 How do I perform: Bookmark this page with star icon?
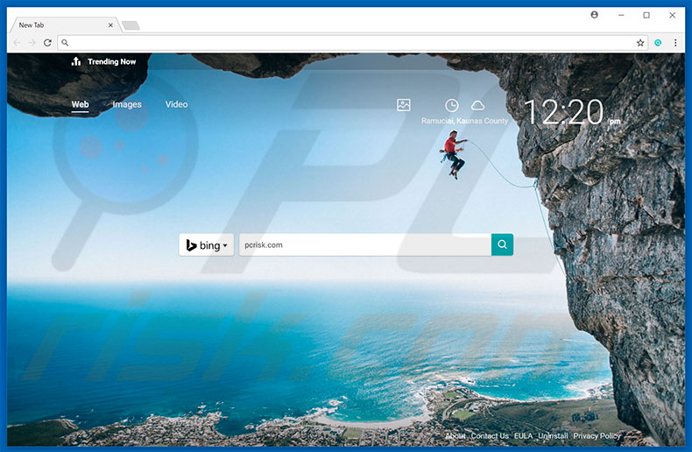(640, 43)
